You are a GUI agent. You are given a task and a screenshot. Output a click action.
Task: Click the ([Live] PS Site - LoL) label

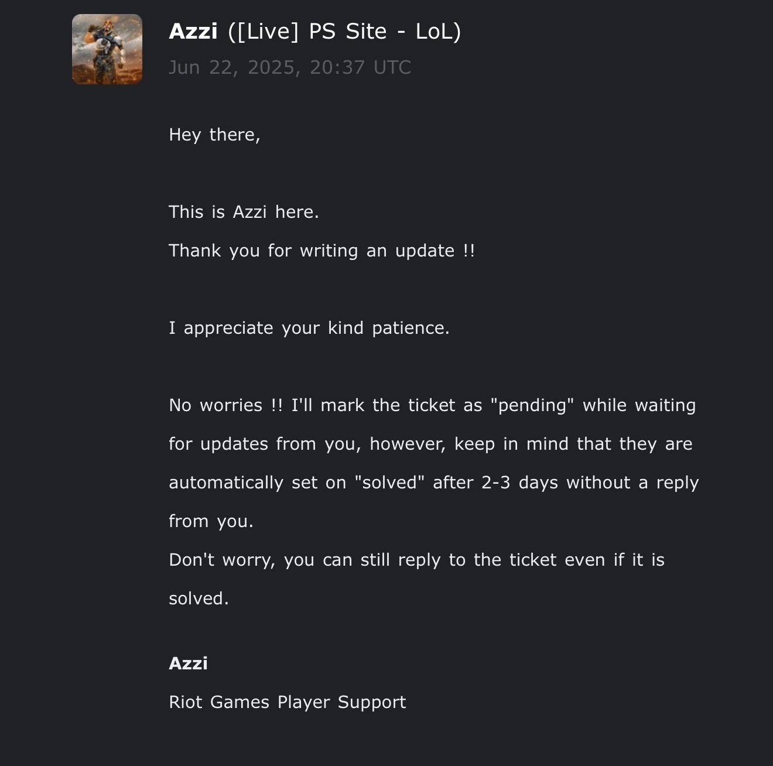pos(344,32)
